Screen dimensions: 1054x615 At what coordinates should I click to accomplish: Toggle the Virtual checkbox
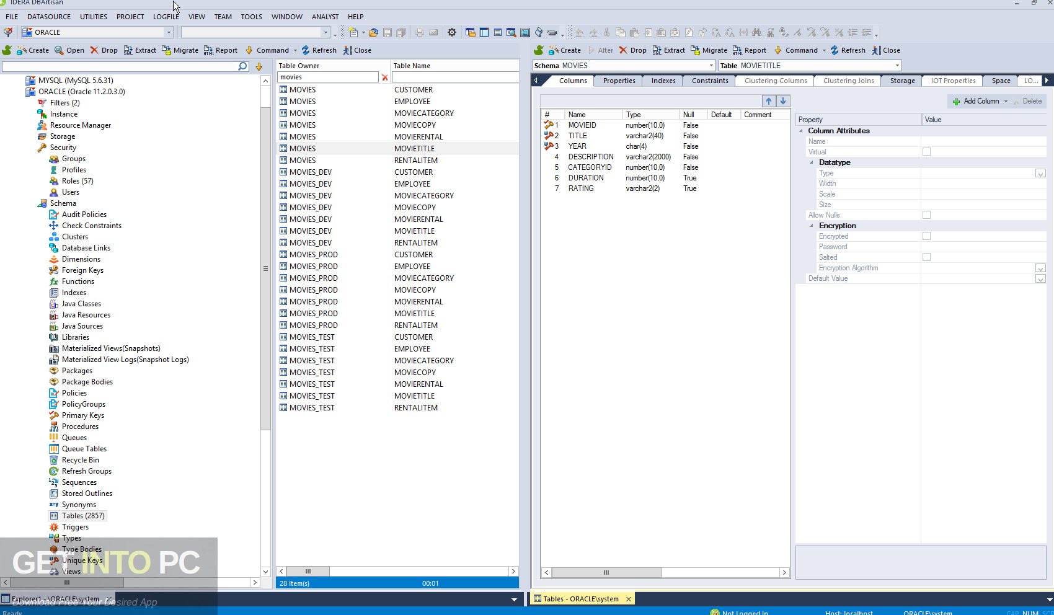[x=926, y=152]
